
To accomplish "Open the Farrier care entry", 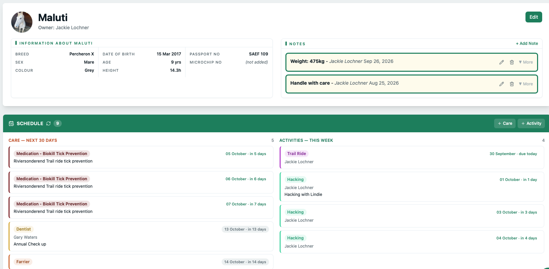I will click(141, 262).
